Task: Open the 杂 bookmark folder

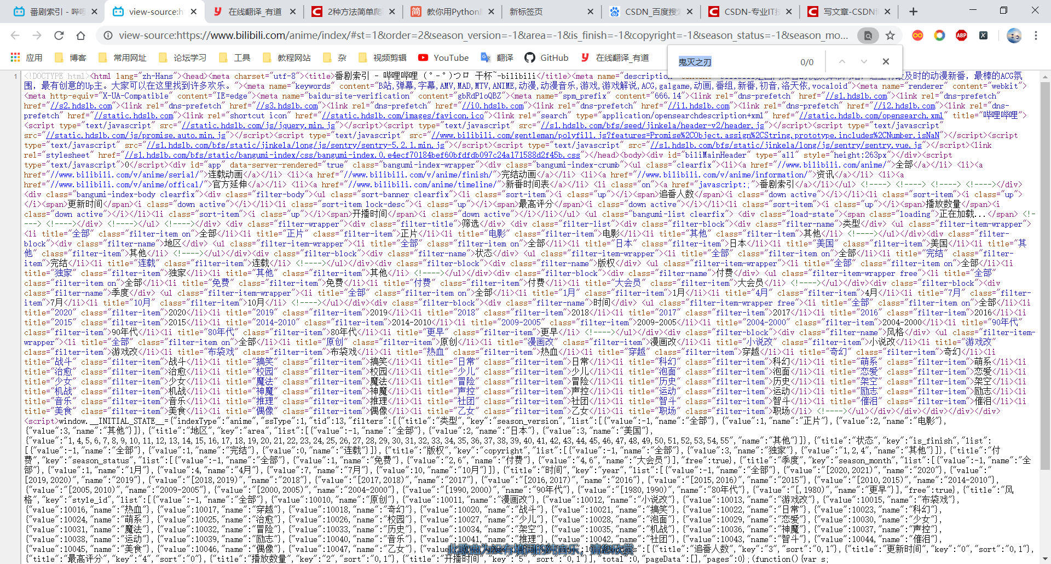Action: pyautogui.click(x=335, y=57)
